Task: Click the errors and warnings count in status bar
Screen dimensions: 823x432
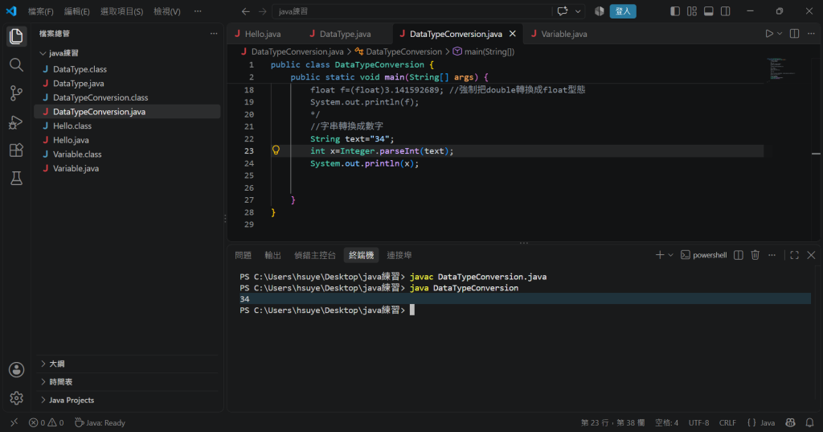Action: coord(46,422)
